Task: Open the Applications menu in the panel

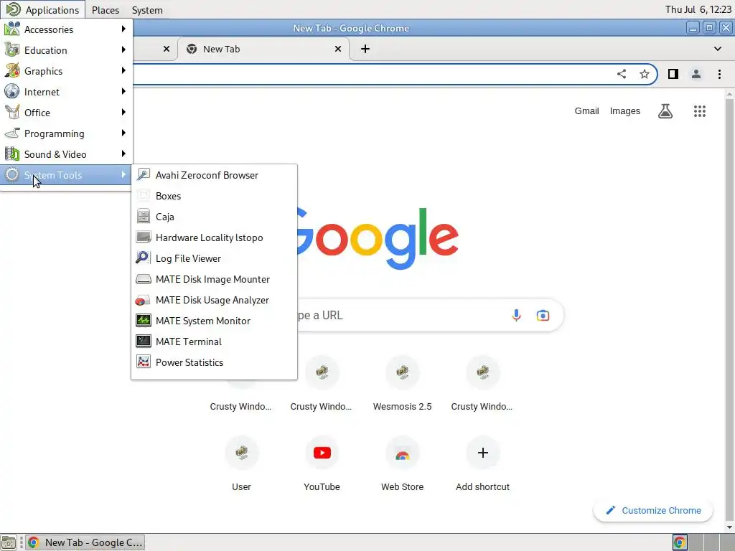Action: pos(42,10)
